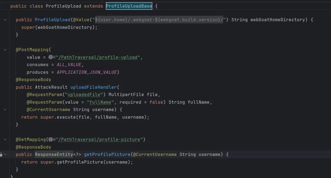Click endpoint gutter icon next to getProfilePicture

click(1, 155)
